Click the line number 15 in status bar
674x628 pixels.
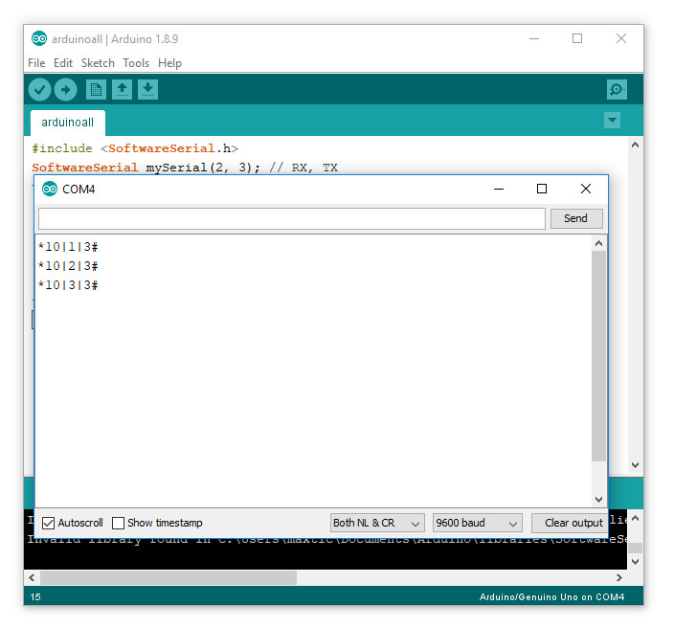click(35, 597)
